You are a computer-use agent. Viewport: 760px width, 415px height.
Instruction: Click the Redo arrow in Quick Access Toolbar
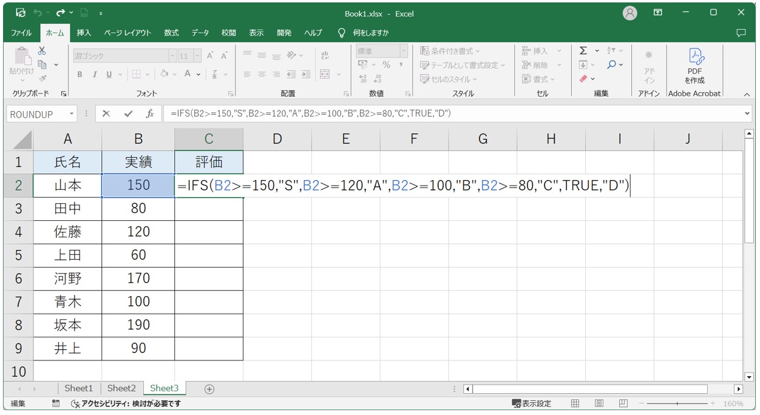(x=61, y=12)
